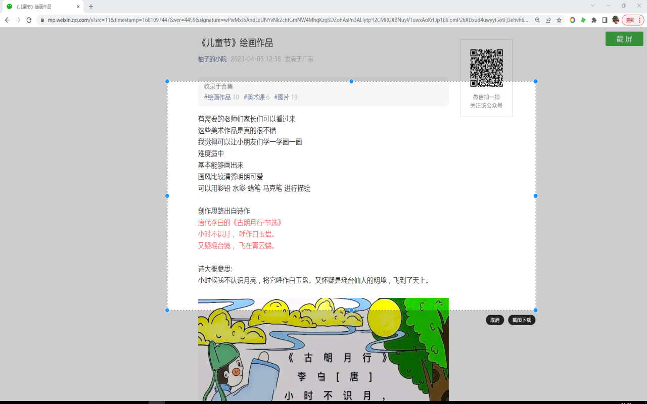647x404 pixels.
Task: Click the line 创作思路出自诗作
Action: click(x=224, y=211)
